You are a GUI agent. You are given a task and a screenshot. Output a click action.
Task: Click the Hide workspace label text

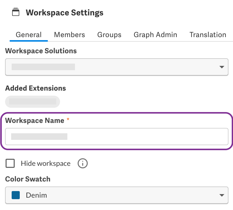[46, 164]
